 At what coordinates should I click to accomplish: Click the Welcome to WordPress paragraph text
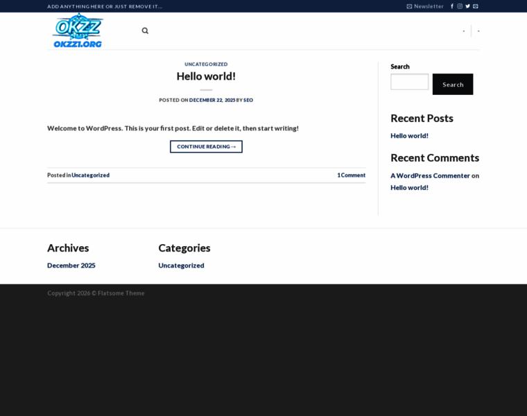[x=173, y=128]
